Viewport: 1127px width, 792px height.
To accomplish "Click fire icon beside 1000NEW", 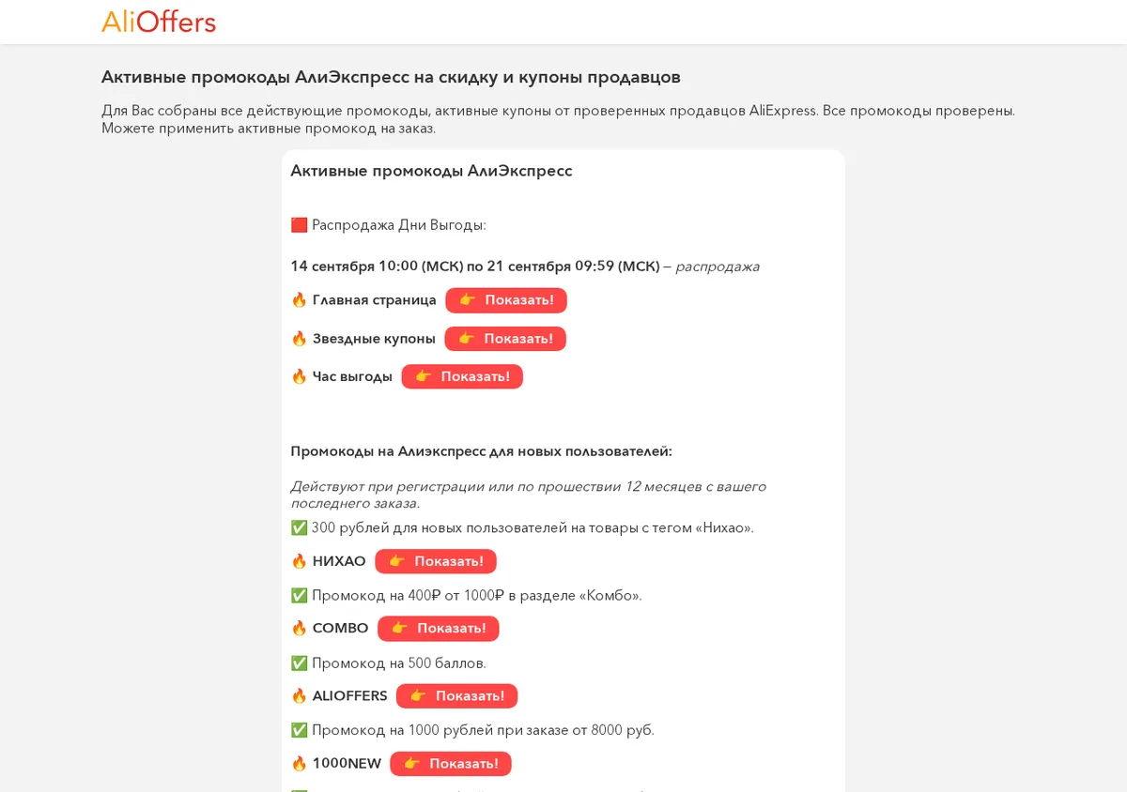I will point(299,764).
